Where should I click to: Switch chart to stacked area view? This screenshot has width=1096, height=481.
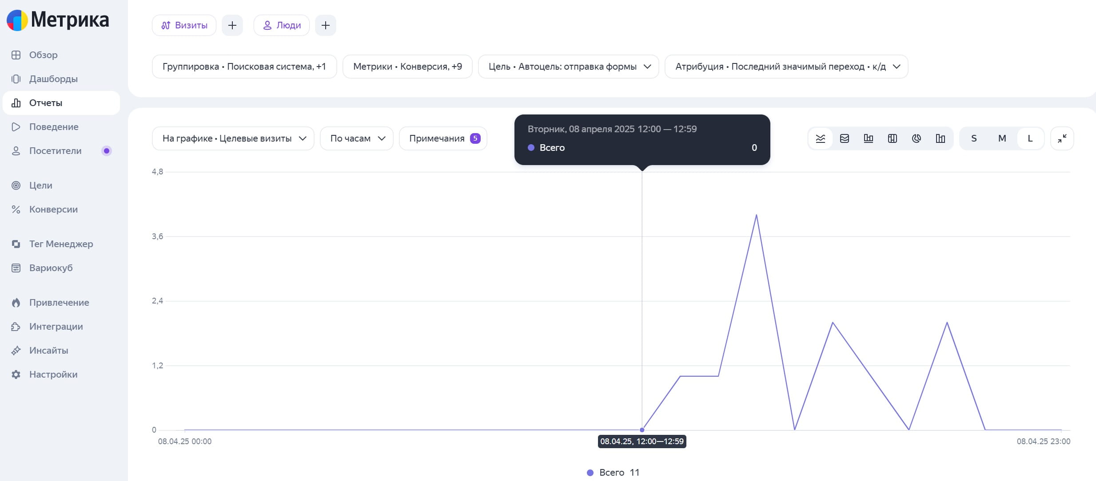pyautogui.click(x=845, y=138)
